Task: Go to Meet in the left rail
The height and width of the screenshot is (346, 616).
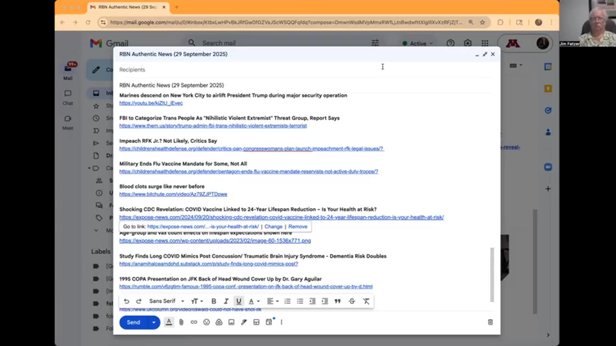Action: [x=68, y=122]
